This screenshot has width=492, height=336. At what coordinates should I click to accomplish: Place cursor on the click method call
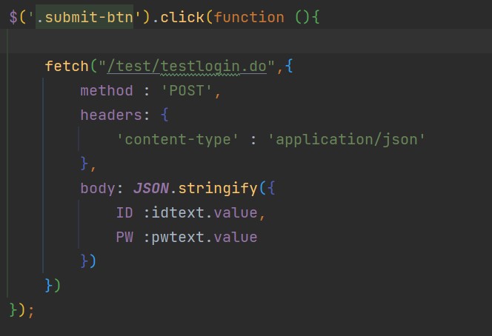point(182,17)
